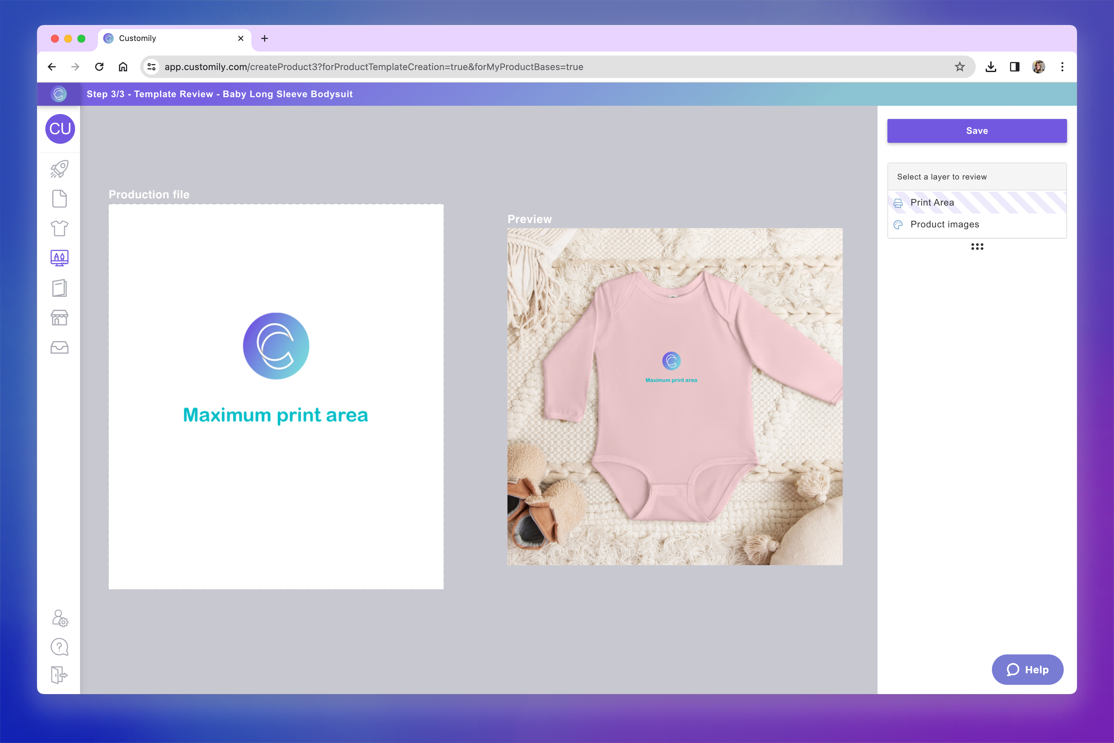This screenshot has height=743, width=1114.
Task: Click the Save button
Action: [x=976, y=131]
